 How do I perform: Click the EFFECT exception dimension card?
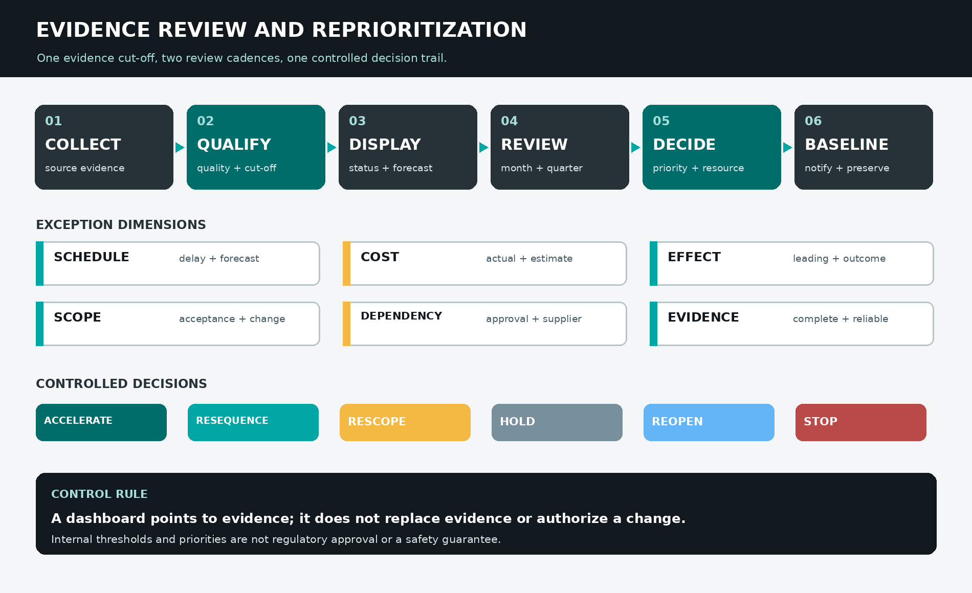[x=792, y=263]
